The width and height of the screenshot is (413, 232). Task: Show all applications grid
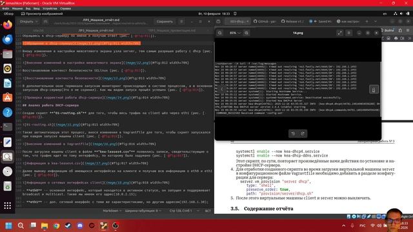pyautogui.click(x=7, y=206)
